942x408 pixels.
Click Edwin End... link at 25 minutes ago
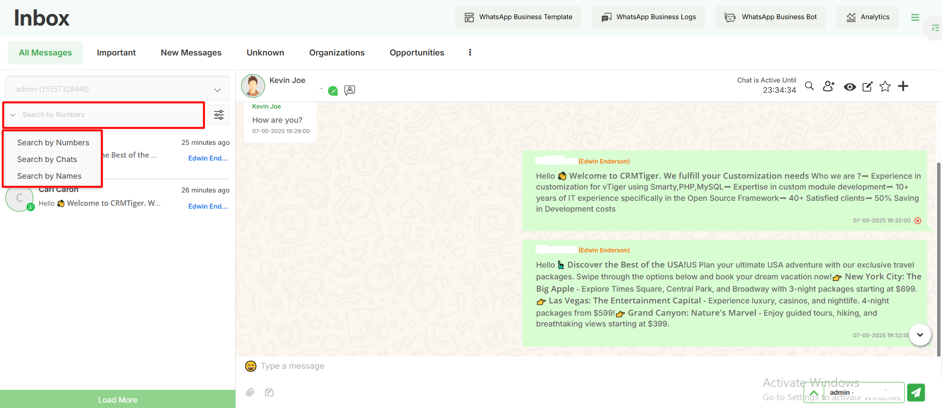coord(208,158)
